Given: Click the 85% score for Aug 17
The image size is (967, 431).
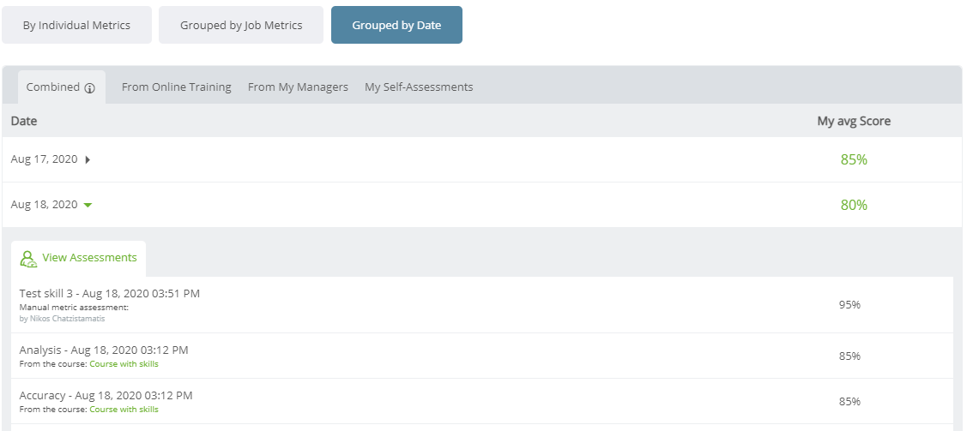Looking at the screenshot, I should pyautogui.click(x=854, y=159).
